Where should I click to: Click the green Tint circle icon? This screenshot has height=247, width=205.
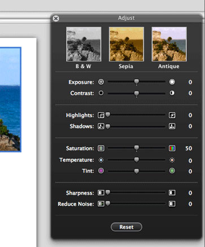[172, 171]
